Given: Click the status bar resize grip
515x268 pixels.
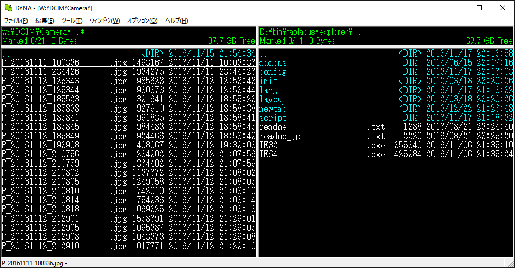Looking at the screenshot, I should (511, 264).
